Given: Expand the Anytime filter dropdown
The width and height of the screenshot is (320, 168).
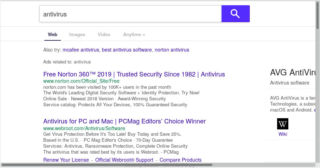Looking at the screenshot, I should pos(134,35).
